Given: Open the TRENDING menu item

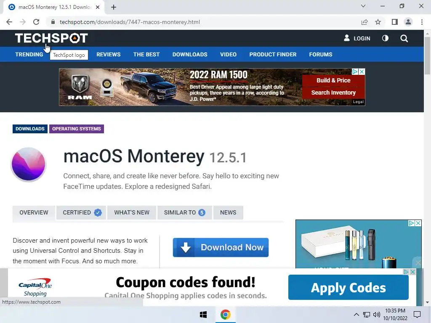Looking at the screenshot, I should [x=29, y=54].
